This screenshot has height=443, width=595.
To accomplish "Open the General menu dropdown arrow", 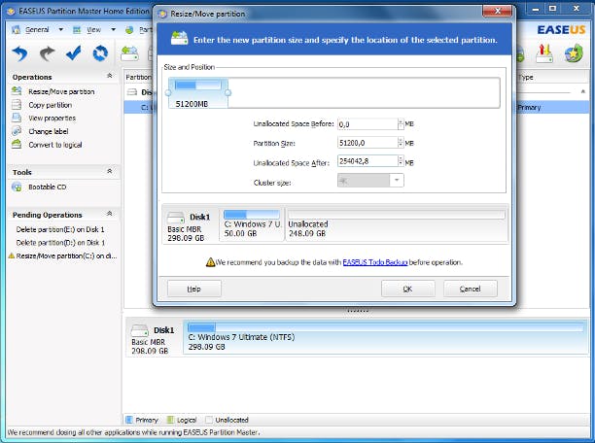I will click(x=60, y=29).
